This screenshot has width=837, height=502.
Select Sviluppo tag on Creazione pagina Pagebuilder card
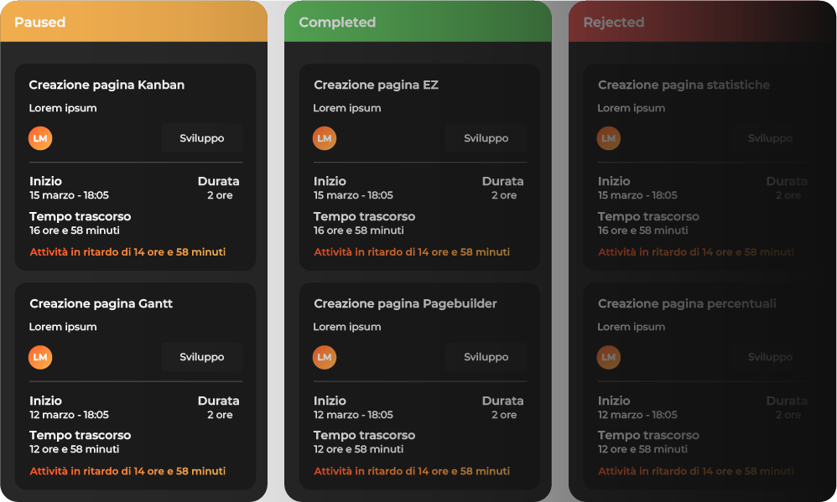pos(486,357)
